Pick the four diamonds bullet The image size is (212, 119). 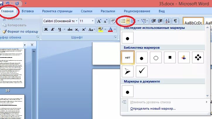(198, 57)
